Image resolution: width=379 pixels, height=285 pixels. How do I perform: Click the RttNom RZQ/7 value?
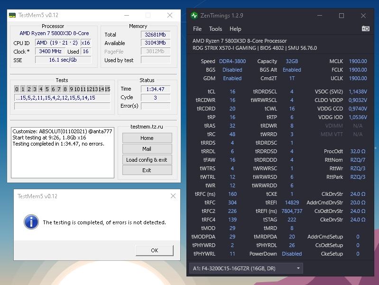(x=358, y=160)
